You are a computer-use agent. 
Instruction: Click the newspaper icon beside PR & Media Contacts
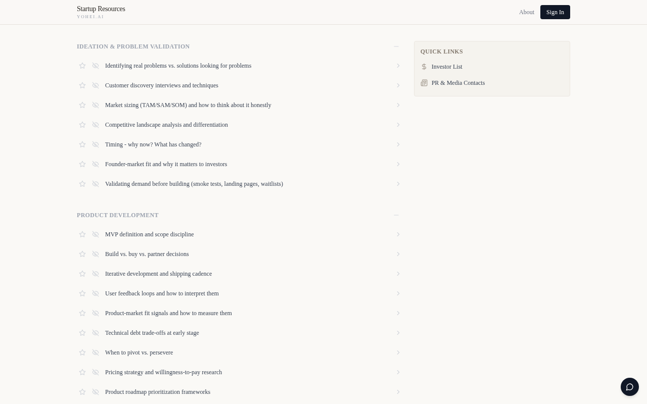(x=424, y=83)
